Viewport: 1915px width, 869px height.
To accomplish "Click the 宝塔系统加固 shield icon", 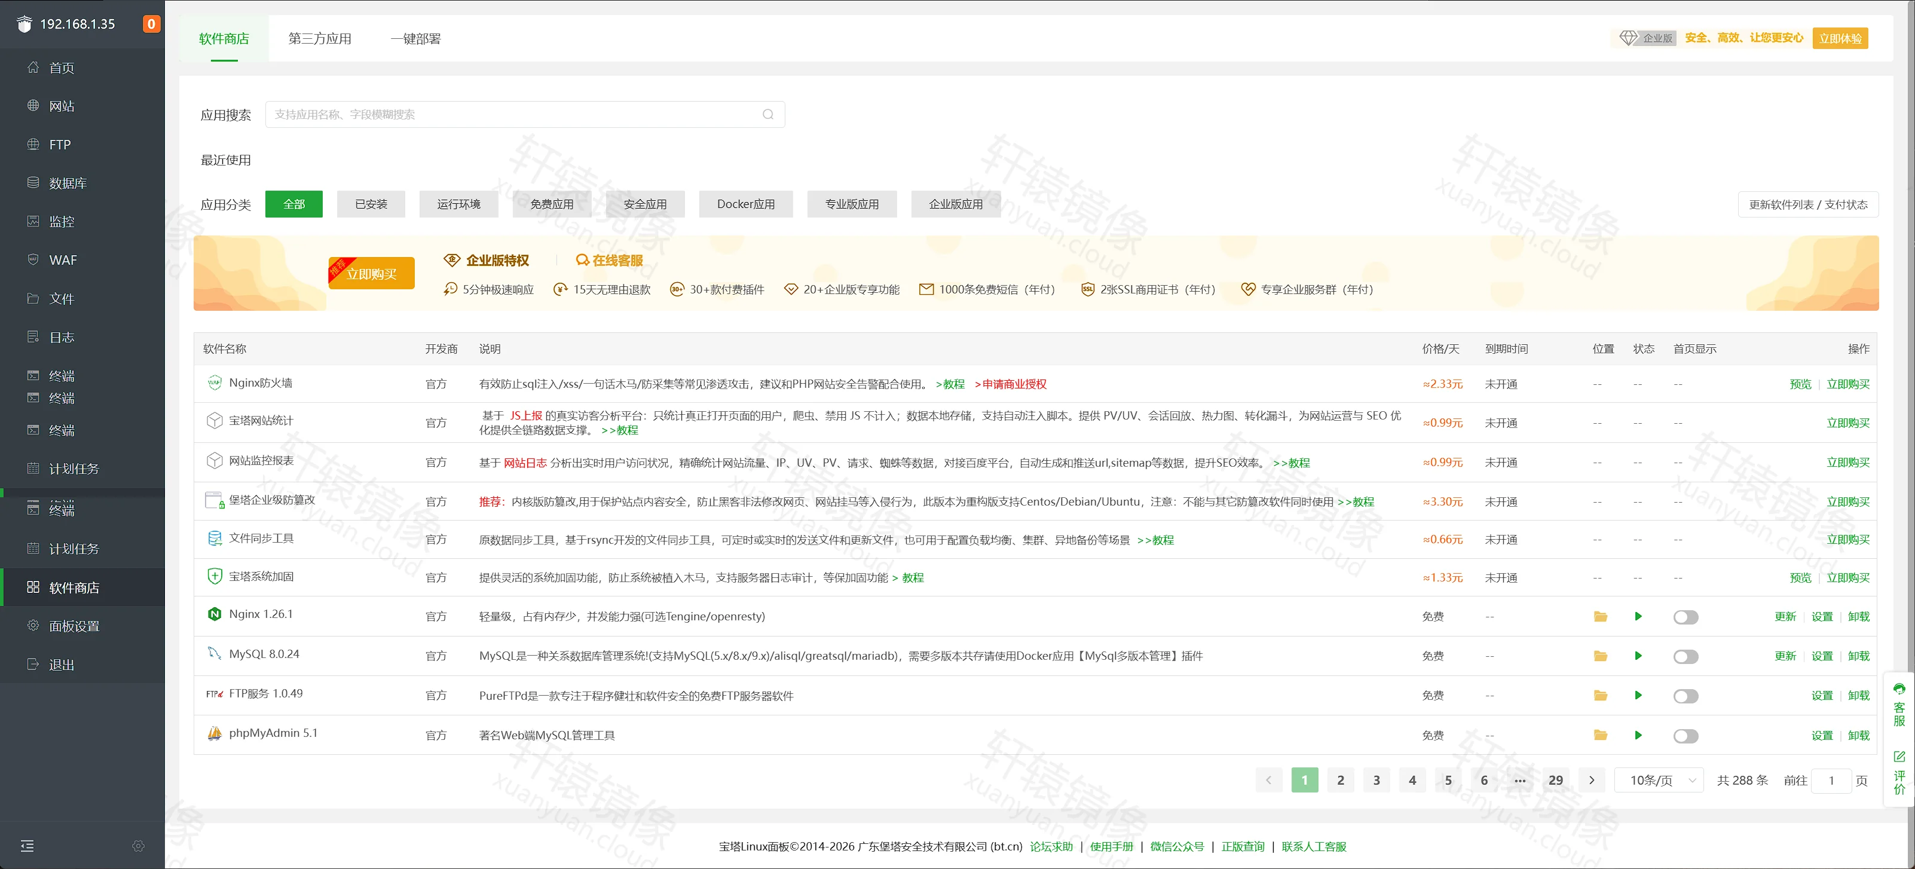I will 214,576.
